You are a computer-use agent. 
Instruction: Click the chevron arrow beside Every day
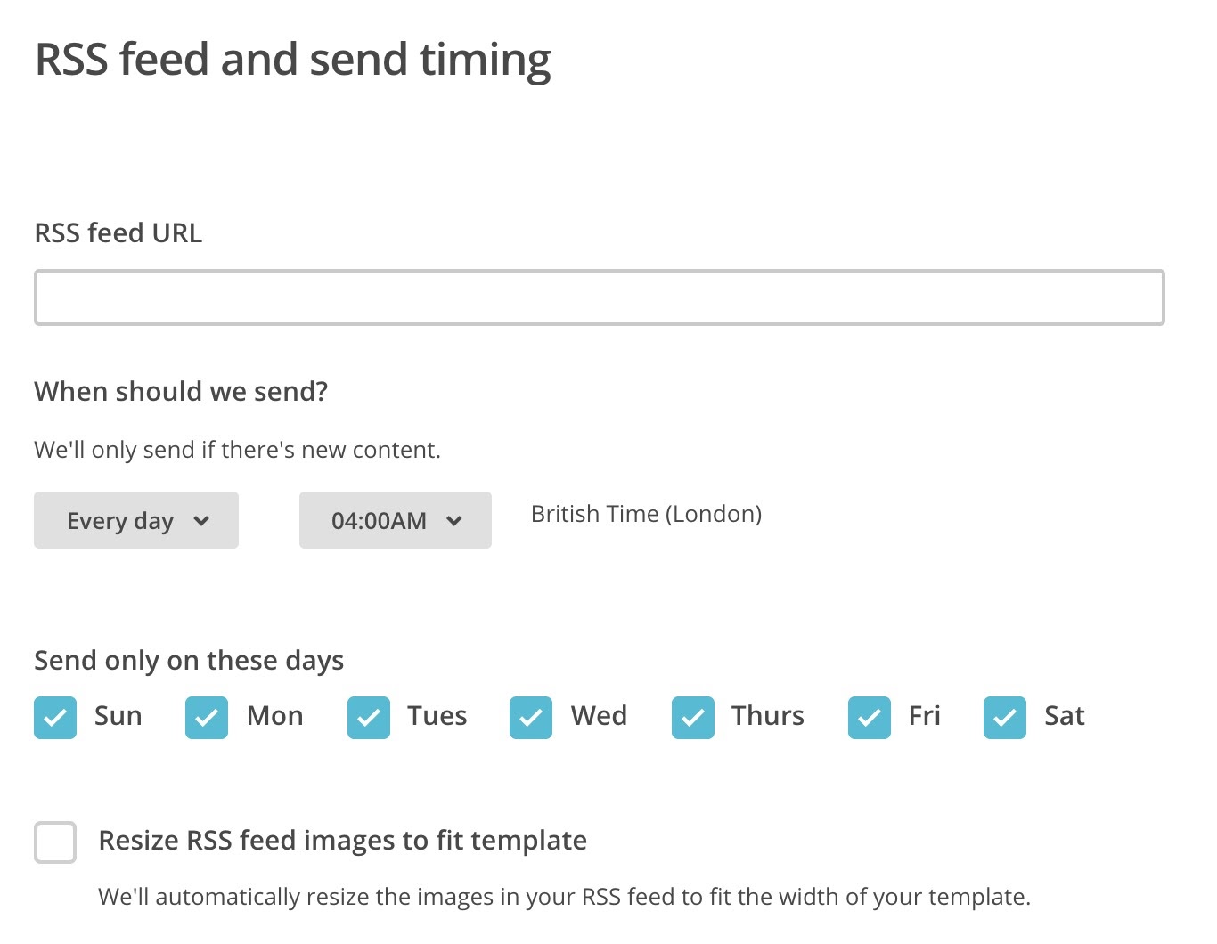coord(201,521)
